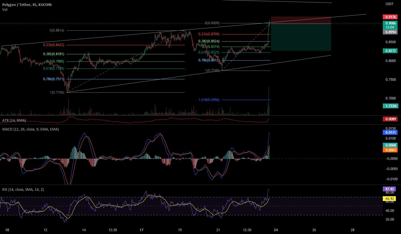Click the 21 date label on time axis
Image resolution: width=401 pixels, height=234 pixels.
pos(218,230)
